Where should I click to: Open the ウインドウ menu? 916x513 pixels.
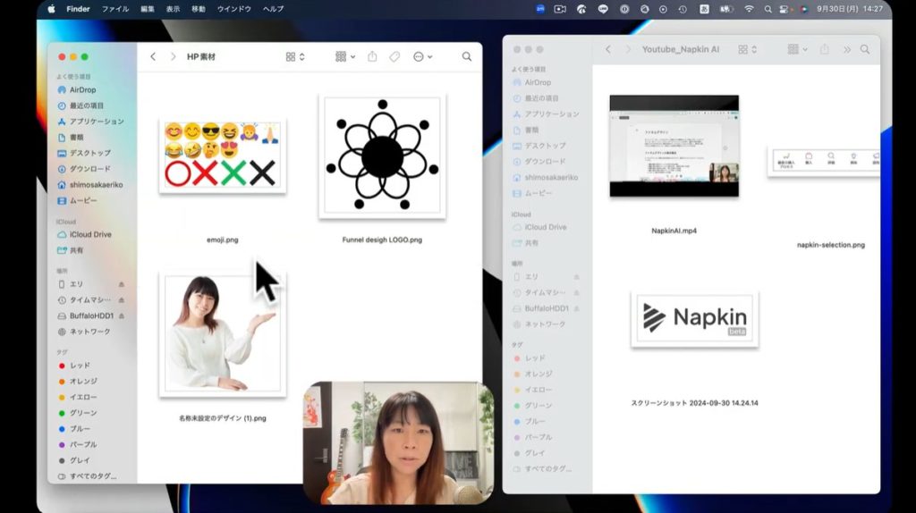233,9
